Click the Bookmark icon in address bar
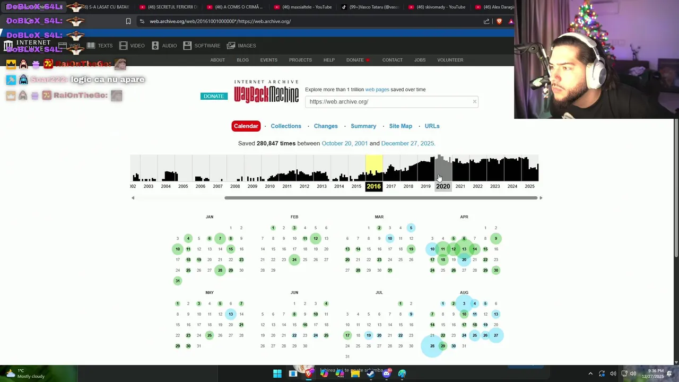Viewport: 679px width, 382px height. point(128,21)
